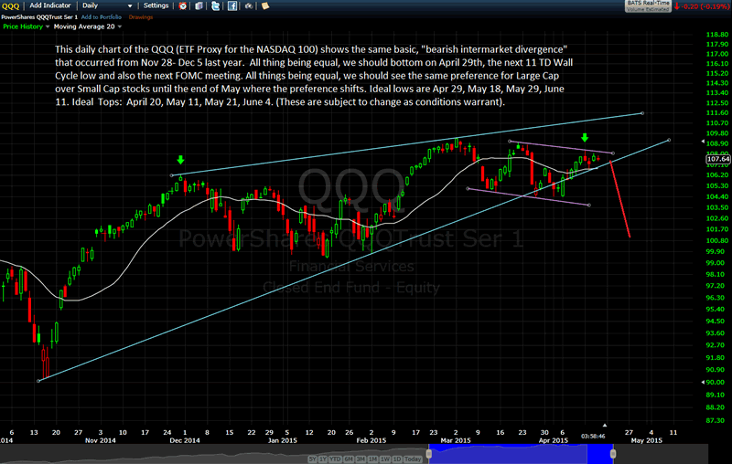Image resolution: width=732 pixels, height=464 pixels.
Task: Share chart via Facebook icon
Action: pyautogui.click(x=232, y=6)
